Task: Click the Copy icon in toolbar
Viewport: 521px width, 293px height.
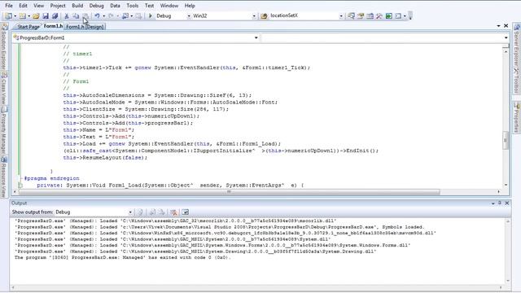Action: pyautogui.click(x=76, y=16)
